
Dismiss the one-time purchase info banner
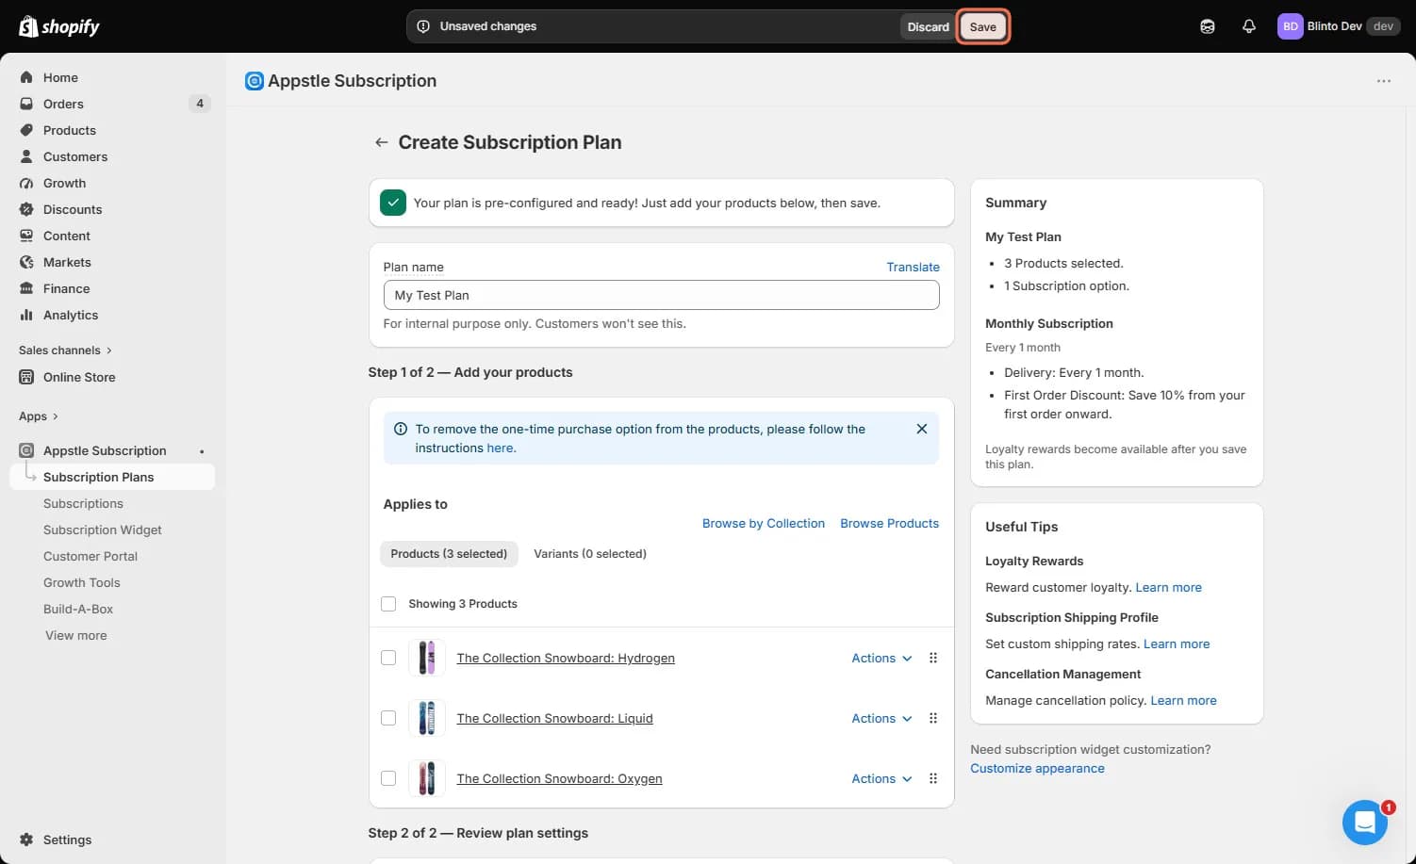point(922,429)
